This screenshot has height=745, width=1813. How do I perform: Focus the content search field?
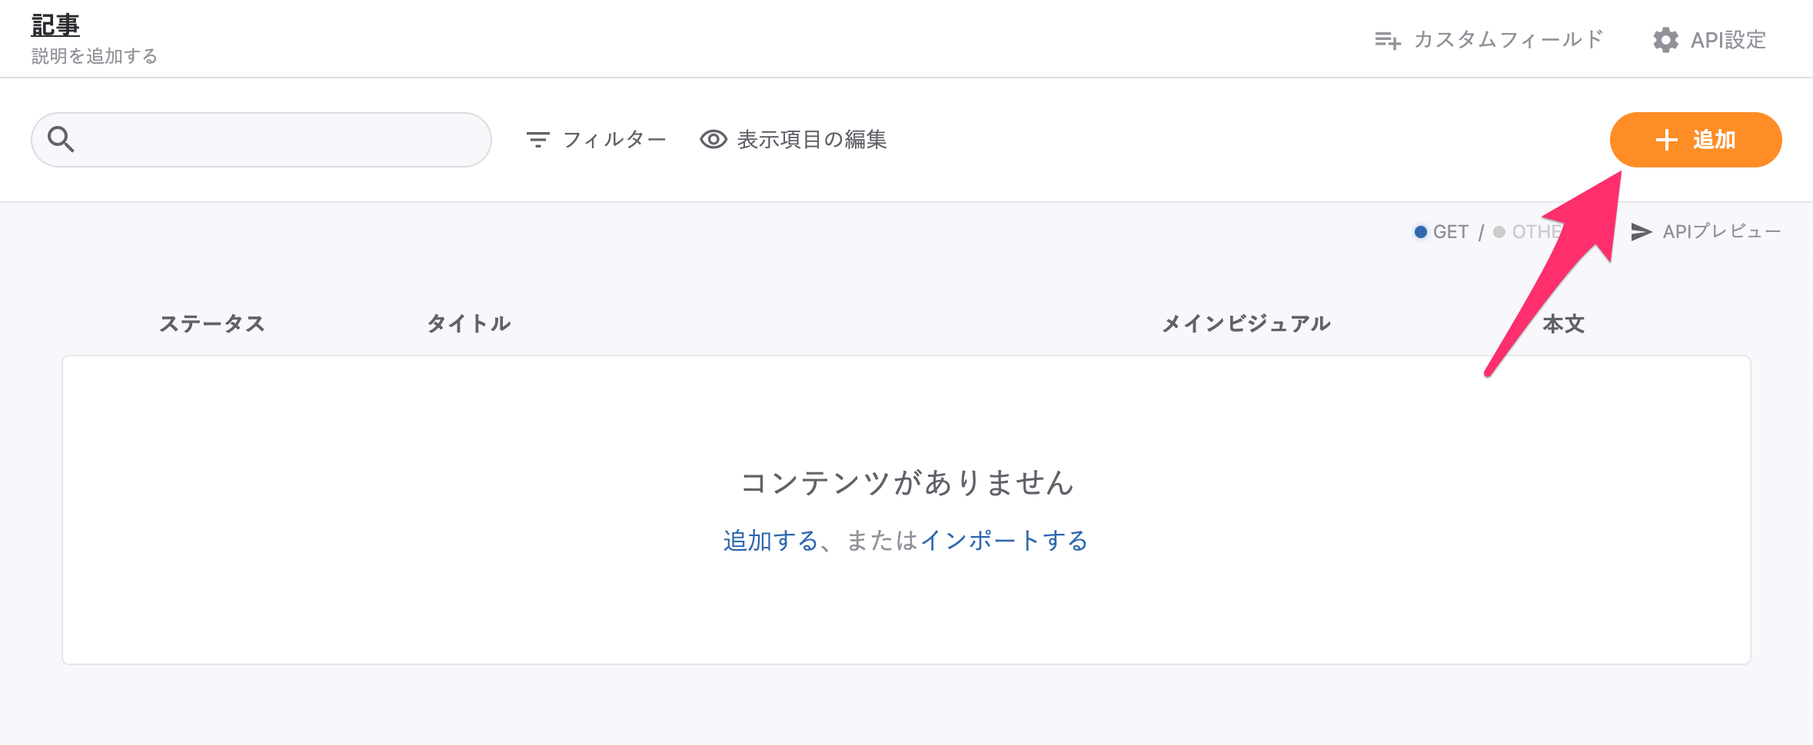pyautogui.click(x=277, y=140)
